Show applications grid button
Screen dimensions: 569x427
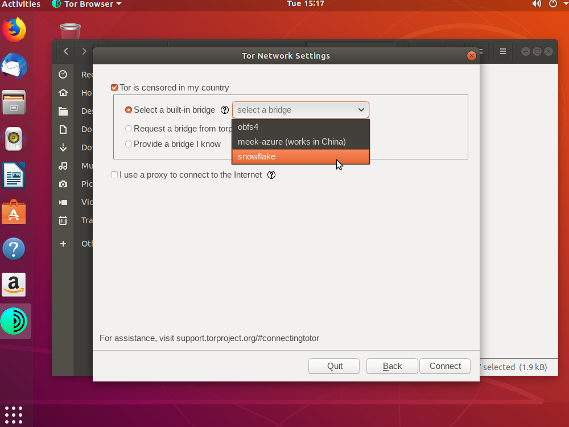tap(14, 415)
